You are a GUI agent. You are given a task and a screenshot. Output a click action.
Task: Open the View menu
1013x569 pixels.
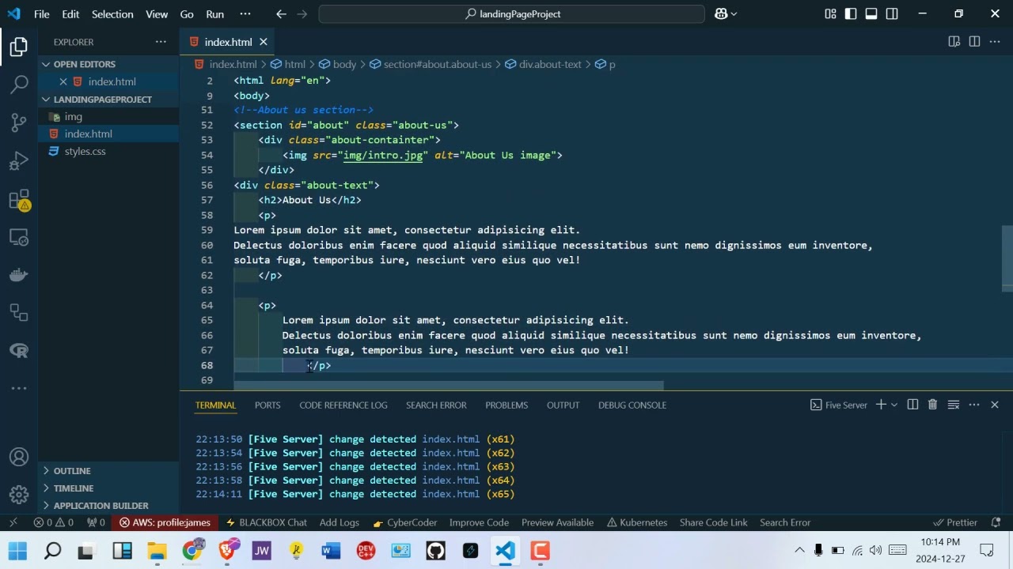click(x=157, y=14)
